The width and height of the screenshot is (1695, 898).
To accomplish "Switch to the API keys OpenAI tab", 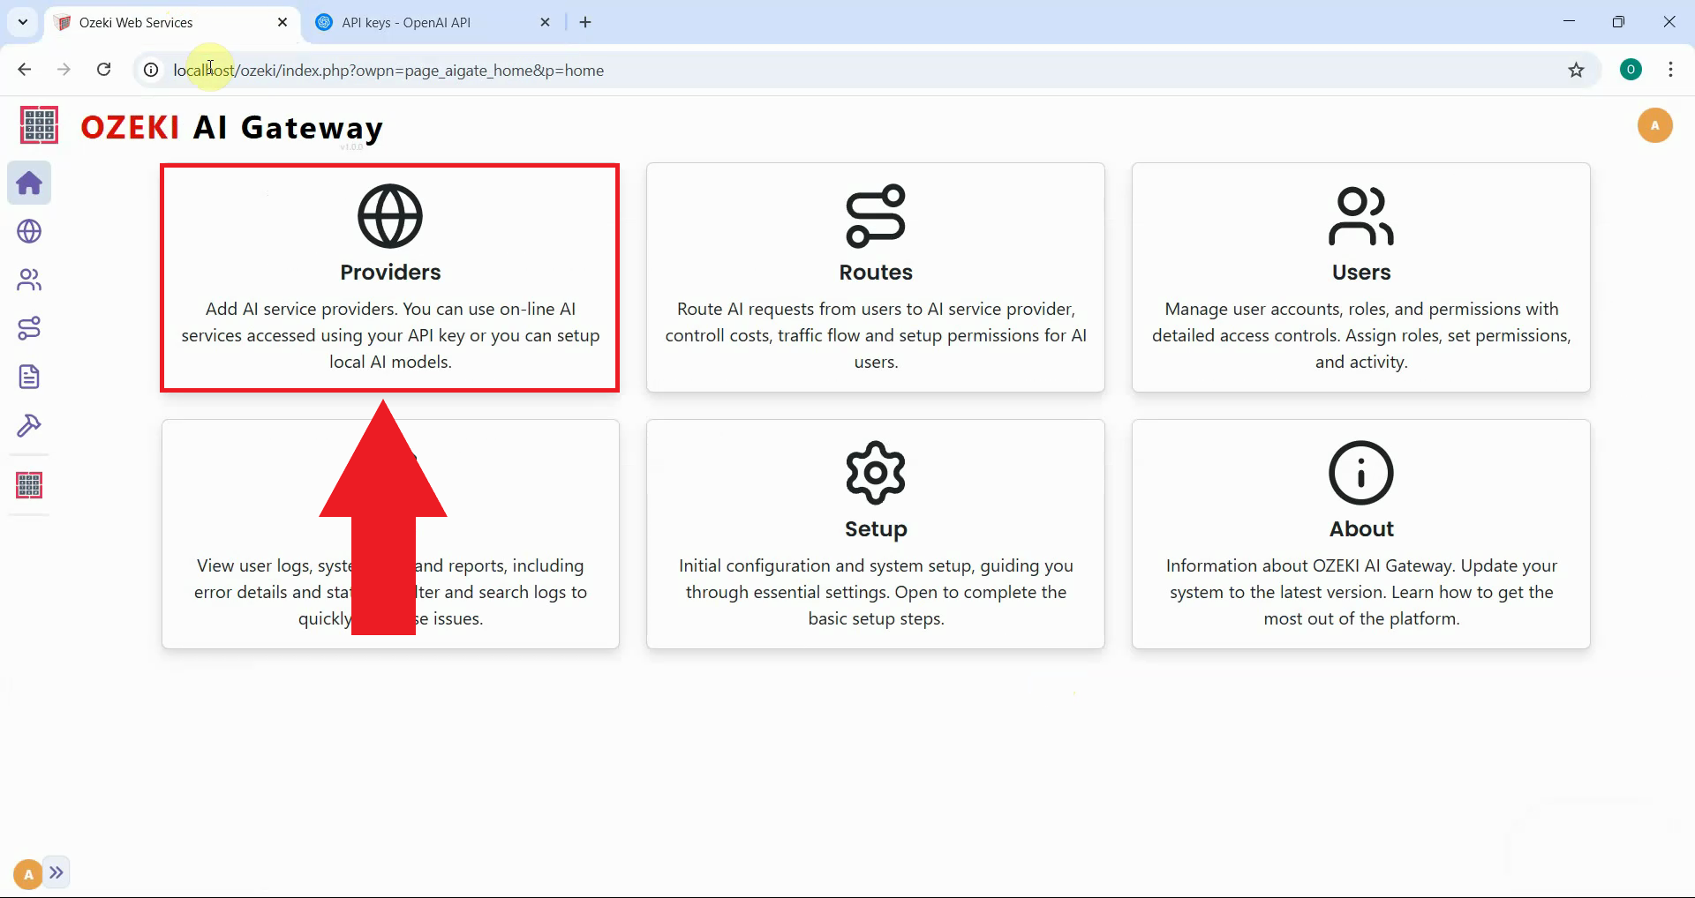I will click(x=415, y=21).
